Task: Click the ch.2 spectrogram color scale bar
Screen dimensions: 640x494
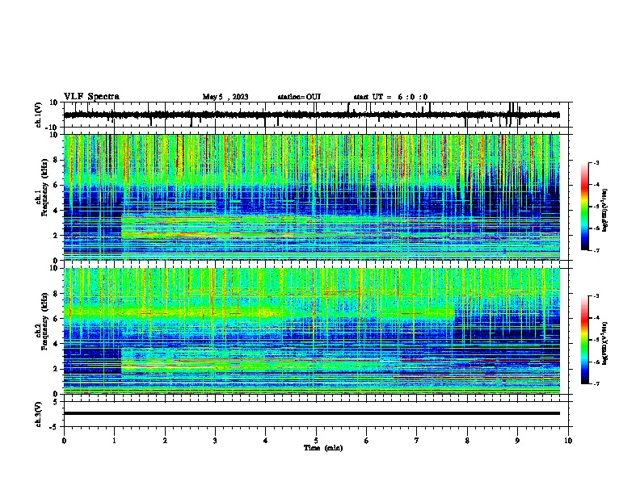Action: pyautogui.click(x=585, y=340)
